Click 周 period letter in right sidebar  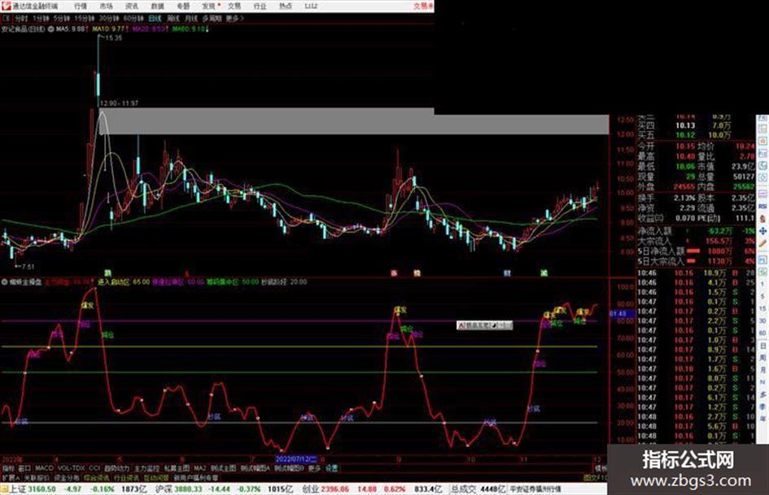click(763, 358)
